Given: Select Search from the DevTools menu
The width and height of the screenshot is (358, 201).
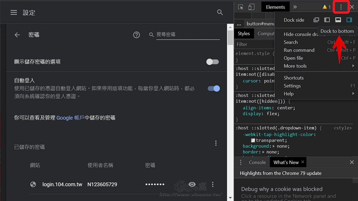Looking at the screenshot, I should (316, 42).
